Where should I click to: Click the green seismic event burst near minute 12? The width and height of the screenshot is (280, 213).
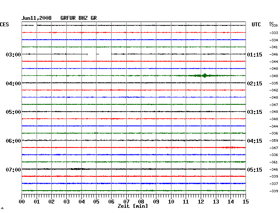coord(205,75)
